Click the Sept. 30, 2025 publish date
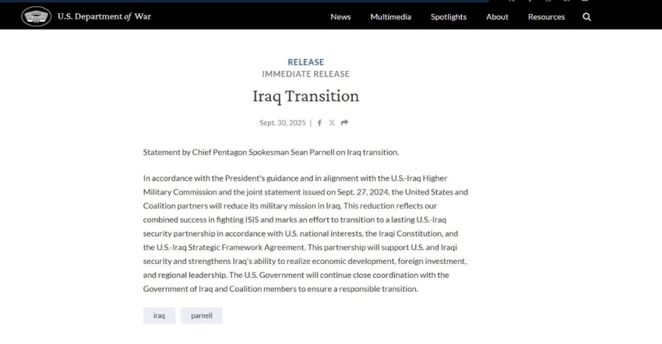662x344 pixels. point(282,123)
